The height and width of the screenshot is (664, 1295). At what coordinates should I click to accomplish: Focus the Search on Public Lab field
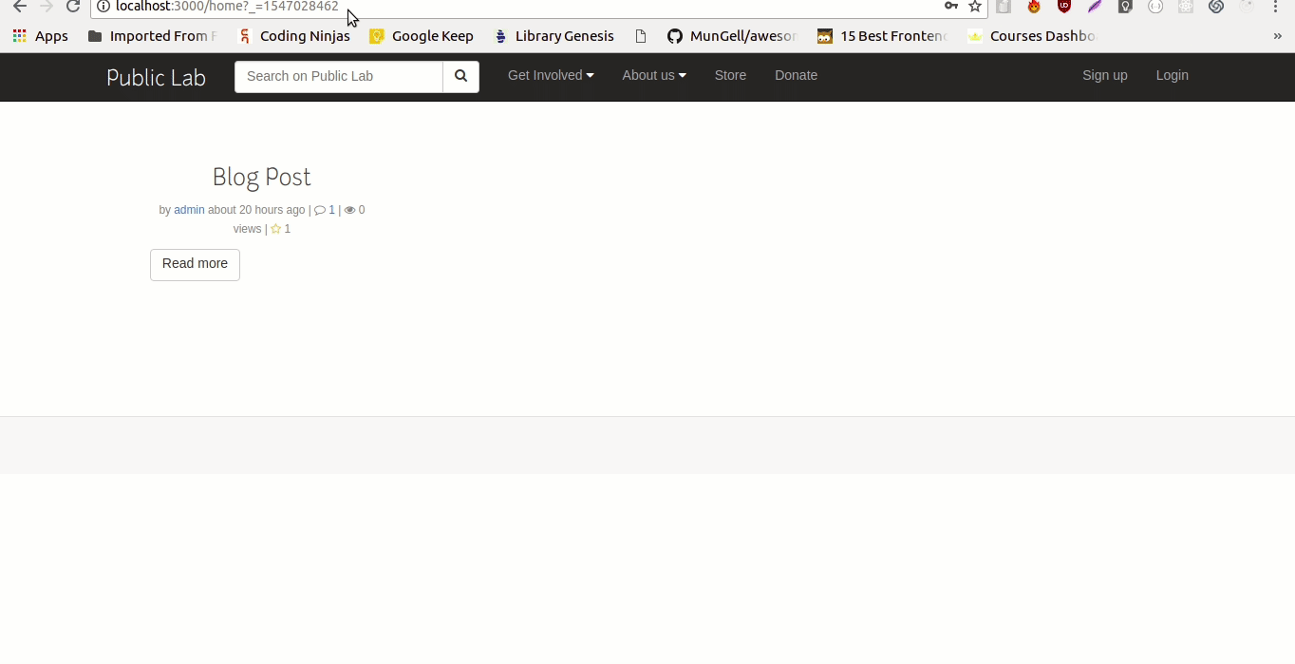click(x=339, y=77)
